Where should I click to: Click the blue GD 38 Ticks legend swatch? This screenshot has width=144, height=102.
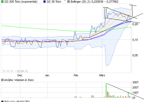click(x=45, y=2)
